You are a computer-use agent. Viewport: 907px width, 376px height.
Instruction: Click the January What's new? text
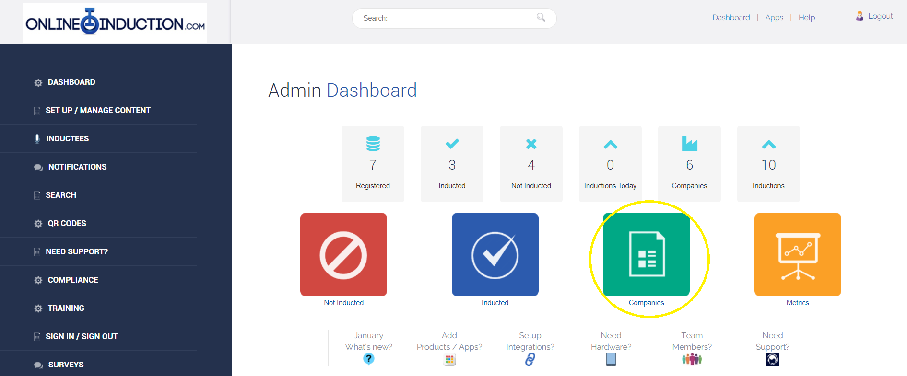pyautogui.click(x=368, y=341)
